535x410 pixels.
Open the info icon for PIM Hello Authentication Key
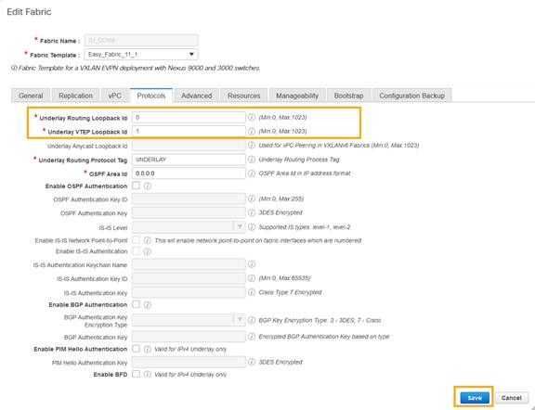click(252, 362)
